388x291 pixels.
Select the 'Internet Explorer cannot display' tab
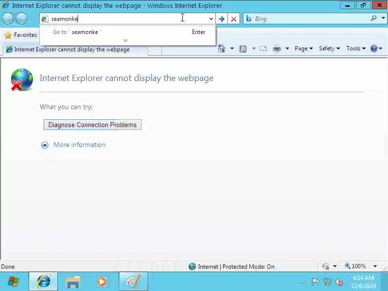click(75, 49)
